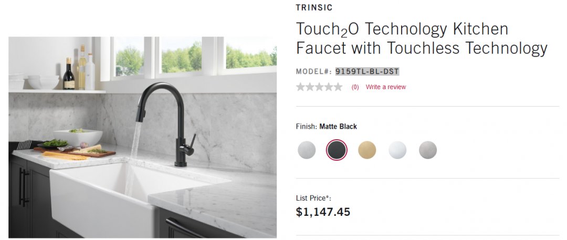This screenshot has width=567, height=240.
Task: Open the TRINSIC collection label
Action: [314, 7]
